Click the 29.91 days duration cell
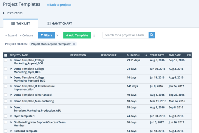 pos(133,60)
